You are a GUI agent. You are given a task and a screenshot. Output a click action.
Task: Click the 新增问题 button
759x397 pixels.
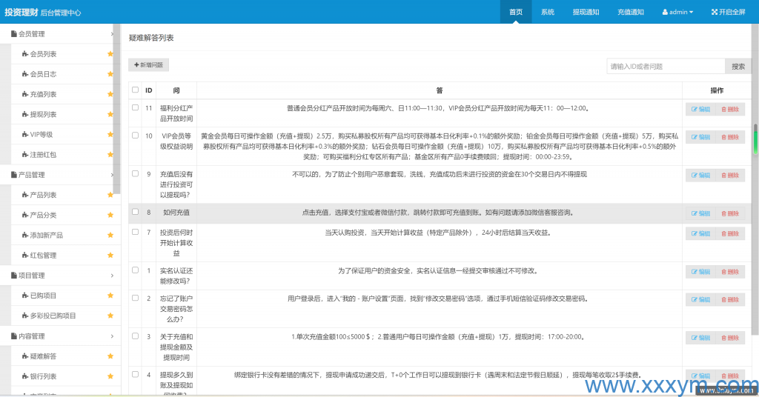(149, 65)
